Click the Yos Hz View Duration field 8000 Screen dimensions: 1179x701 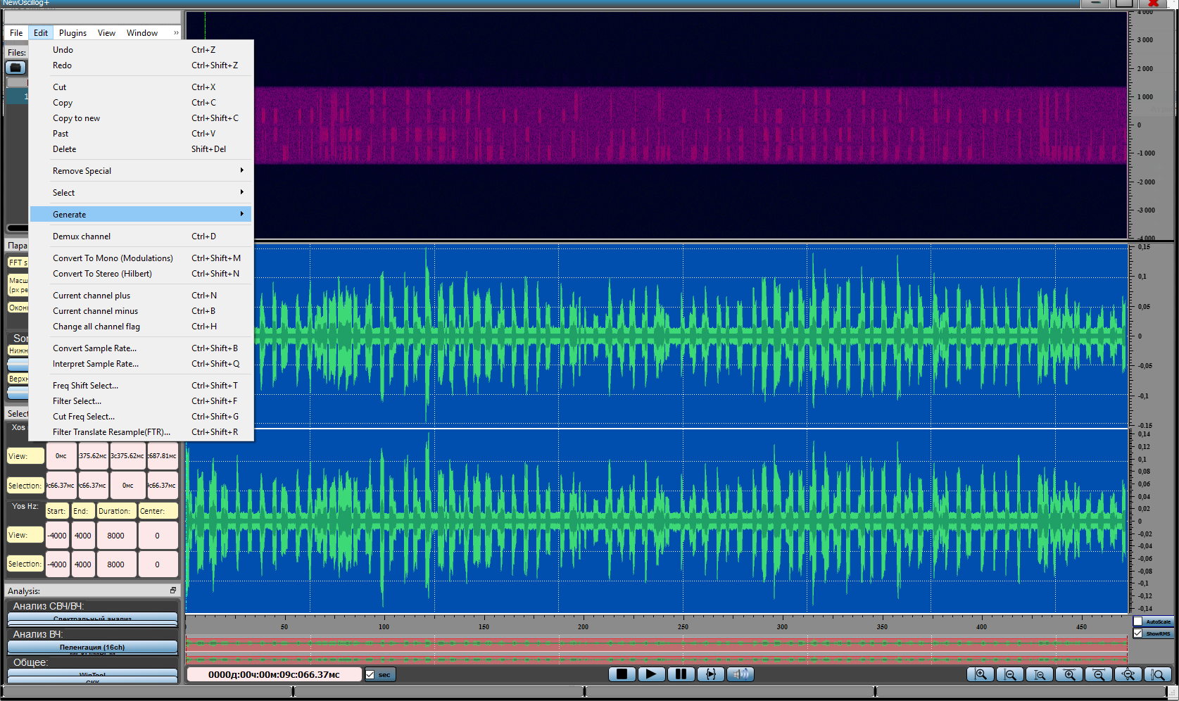pos(116,536)
